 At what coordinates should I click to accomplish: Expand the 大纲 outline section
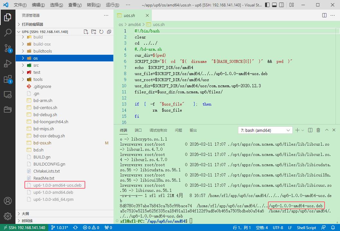pyautogui.click(x=25, y=214)
